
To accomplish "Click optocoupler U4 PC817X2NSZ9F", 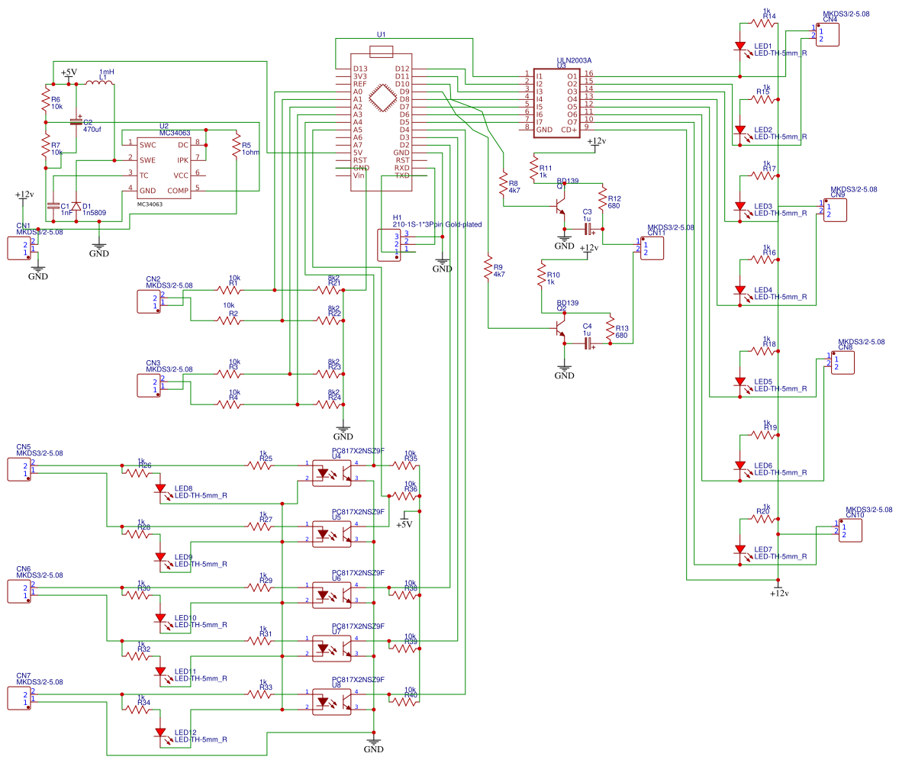I will [332, 473].
